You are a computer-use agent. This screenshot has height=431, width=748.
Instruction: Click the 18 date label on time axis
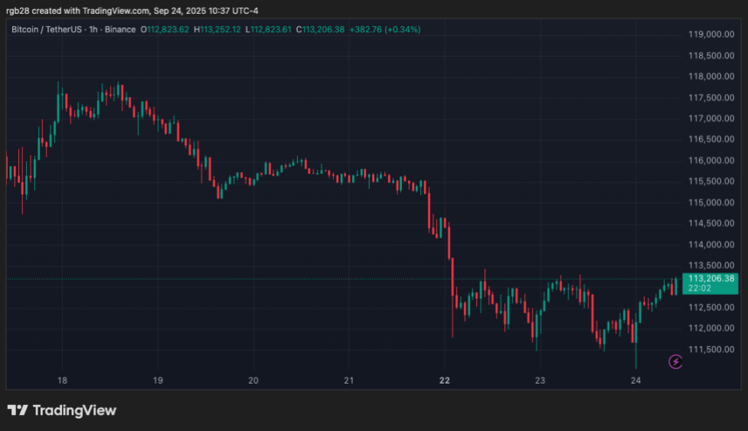62,381
